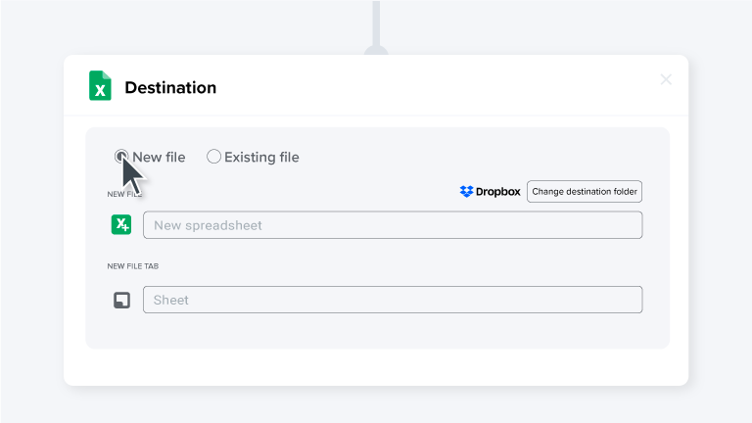The height and width of the screenshot is (423, 752).
Task: Click the "Existing file" option label
Action: [261, 157]
